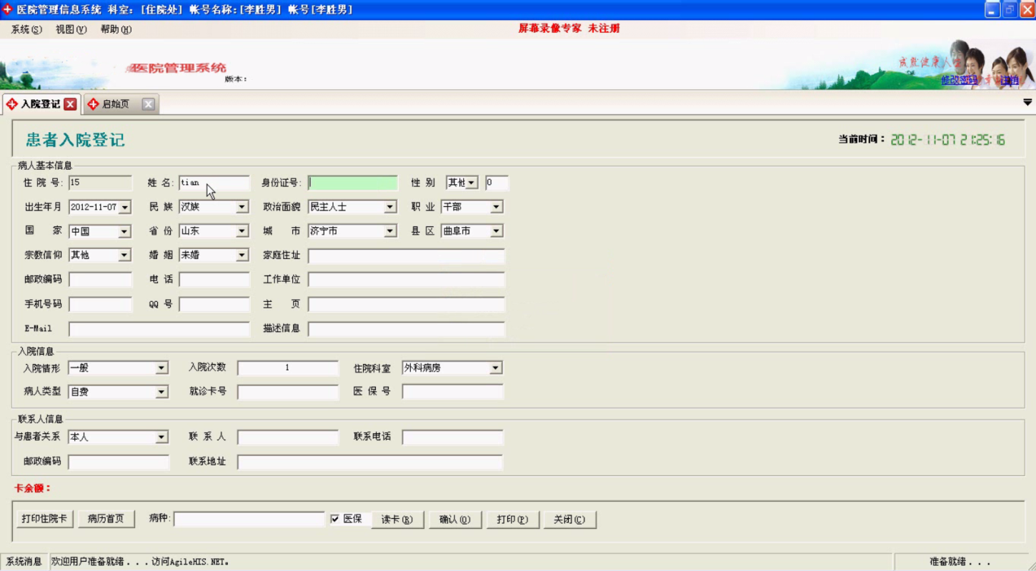Open the 出生年月 date picker arrow
1036x571 pixels.
pos(125,208)
